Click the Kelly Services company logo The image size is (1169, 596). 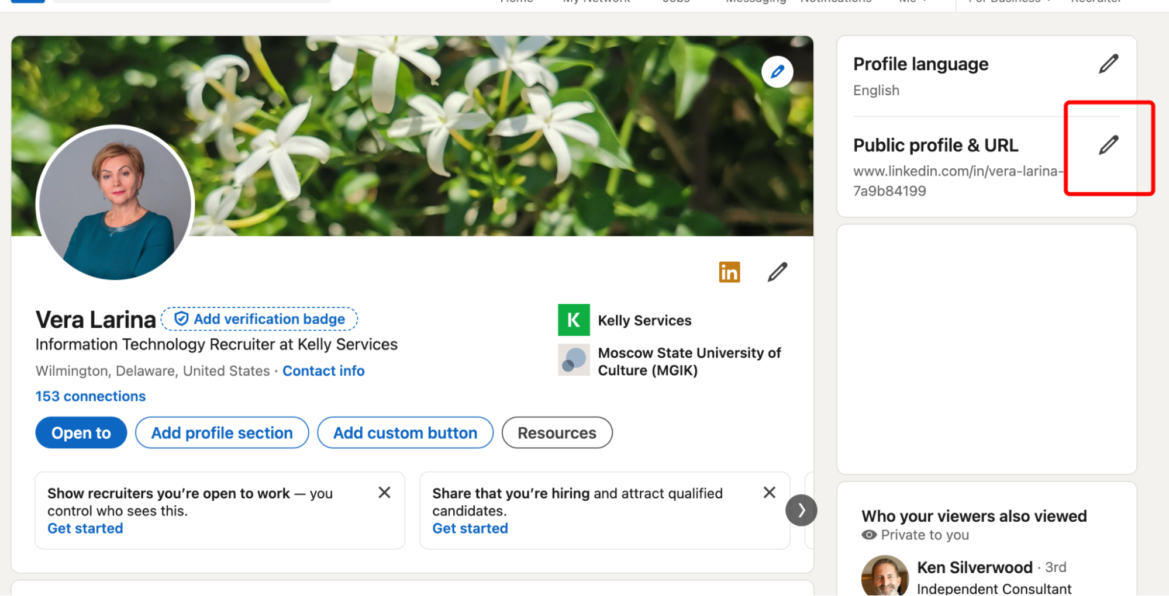click(x=574, y=320)
